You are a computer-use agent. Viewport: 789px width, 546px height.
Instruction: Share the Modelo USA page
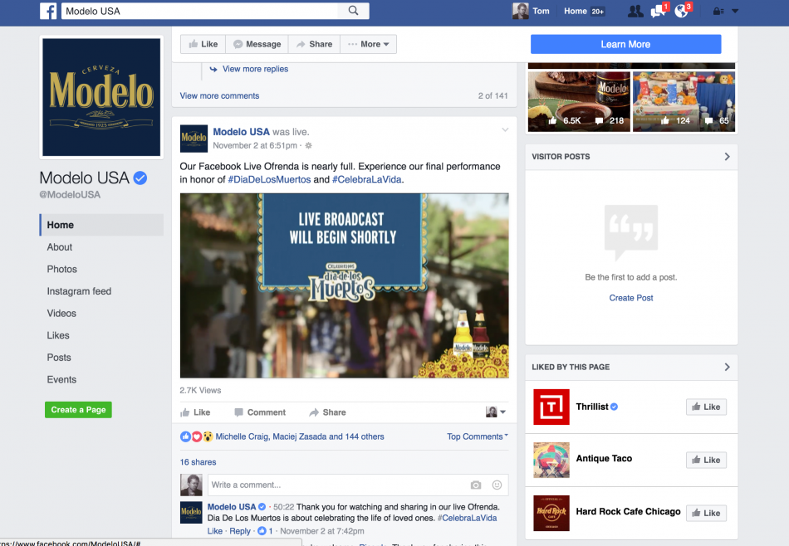(314, 44)
